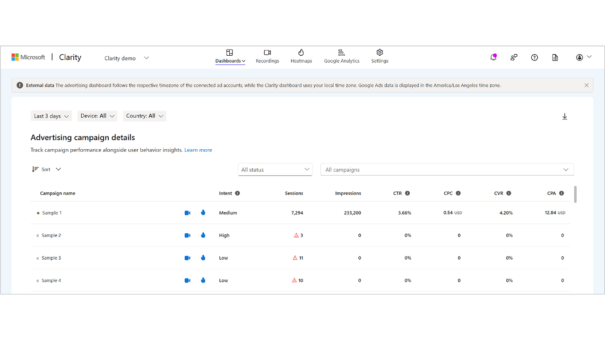The image size is (605, 340).
Task: Open the Device: All filter
Action: tap(96, 116)
